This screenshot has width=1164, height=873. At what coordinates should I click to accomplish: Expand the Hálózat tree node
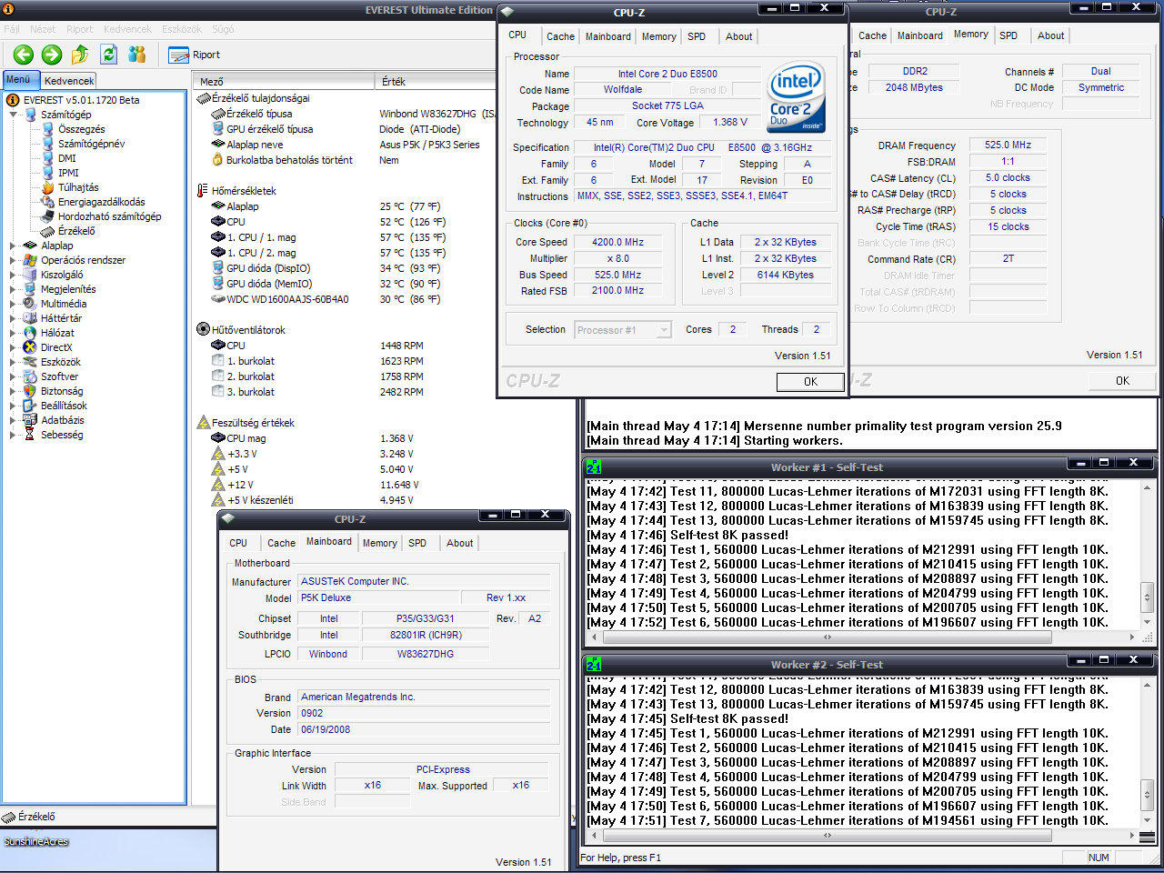pyautogui.click(x=13, y=333)
